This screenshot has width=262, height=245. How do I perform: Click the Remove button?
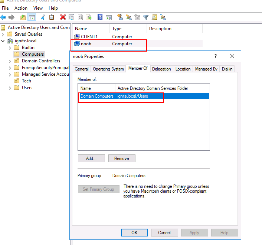pos(122,158)
